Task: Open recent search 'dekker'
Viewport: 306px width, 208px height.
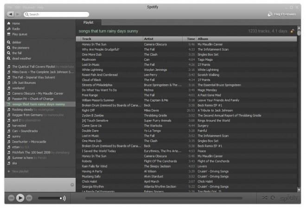Action: click(x=17, y=42)
